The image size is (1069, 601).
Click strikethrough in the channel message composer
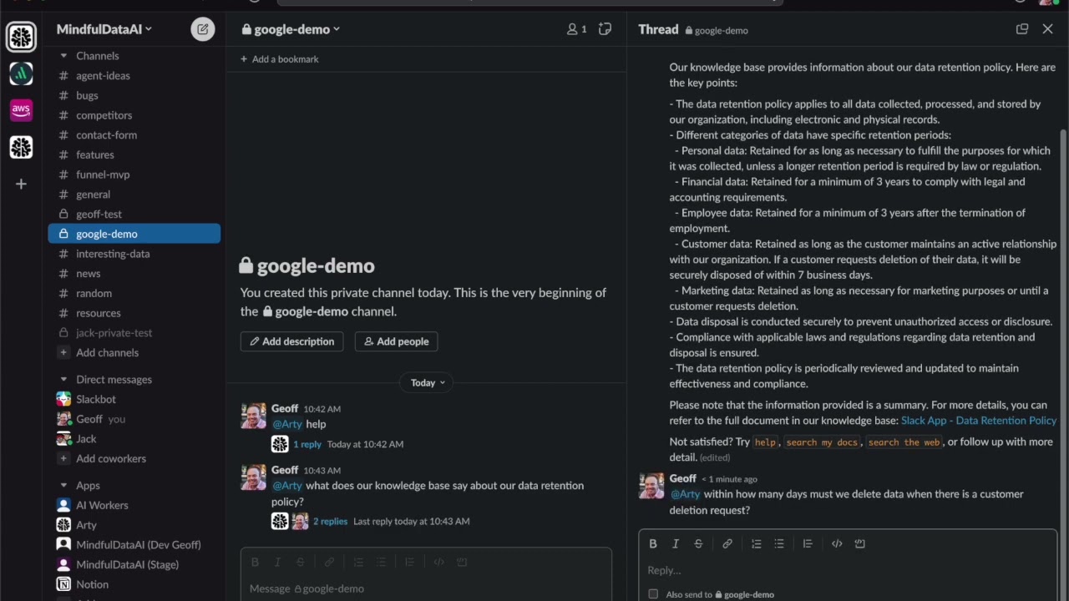(x=300, y=562)
